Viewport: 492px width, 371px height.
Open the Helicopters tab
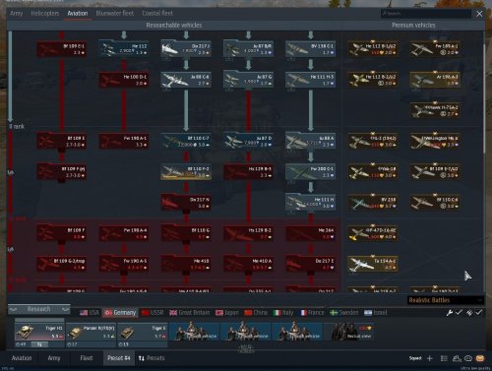point(45,13)
